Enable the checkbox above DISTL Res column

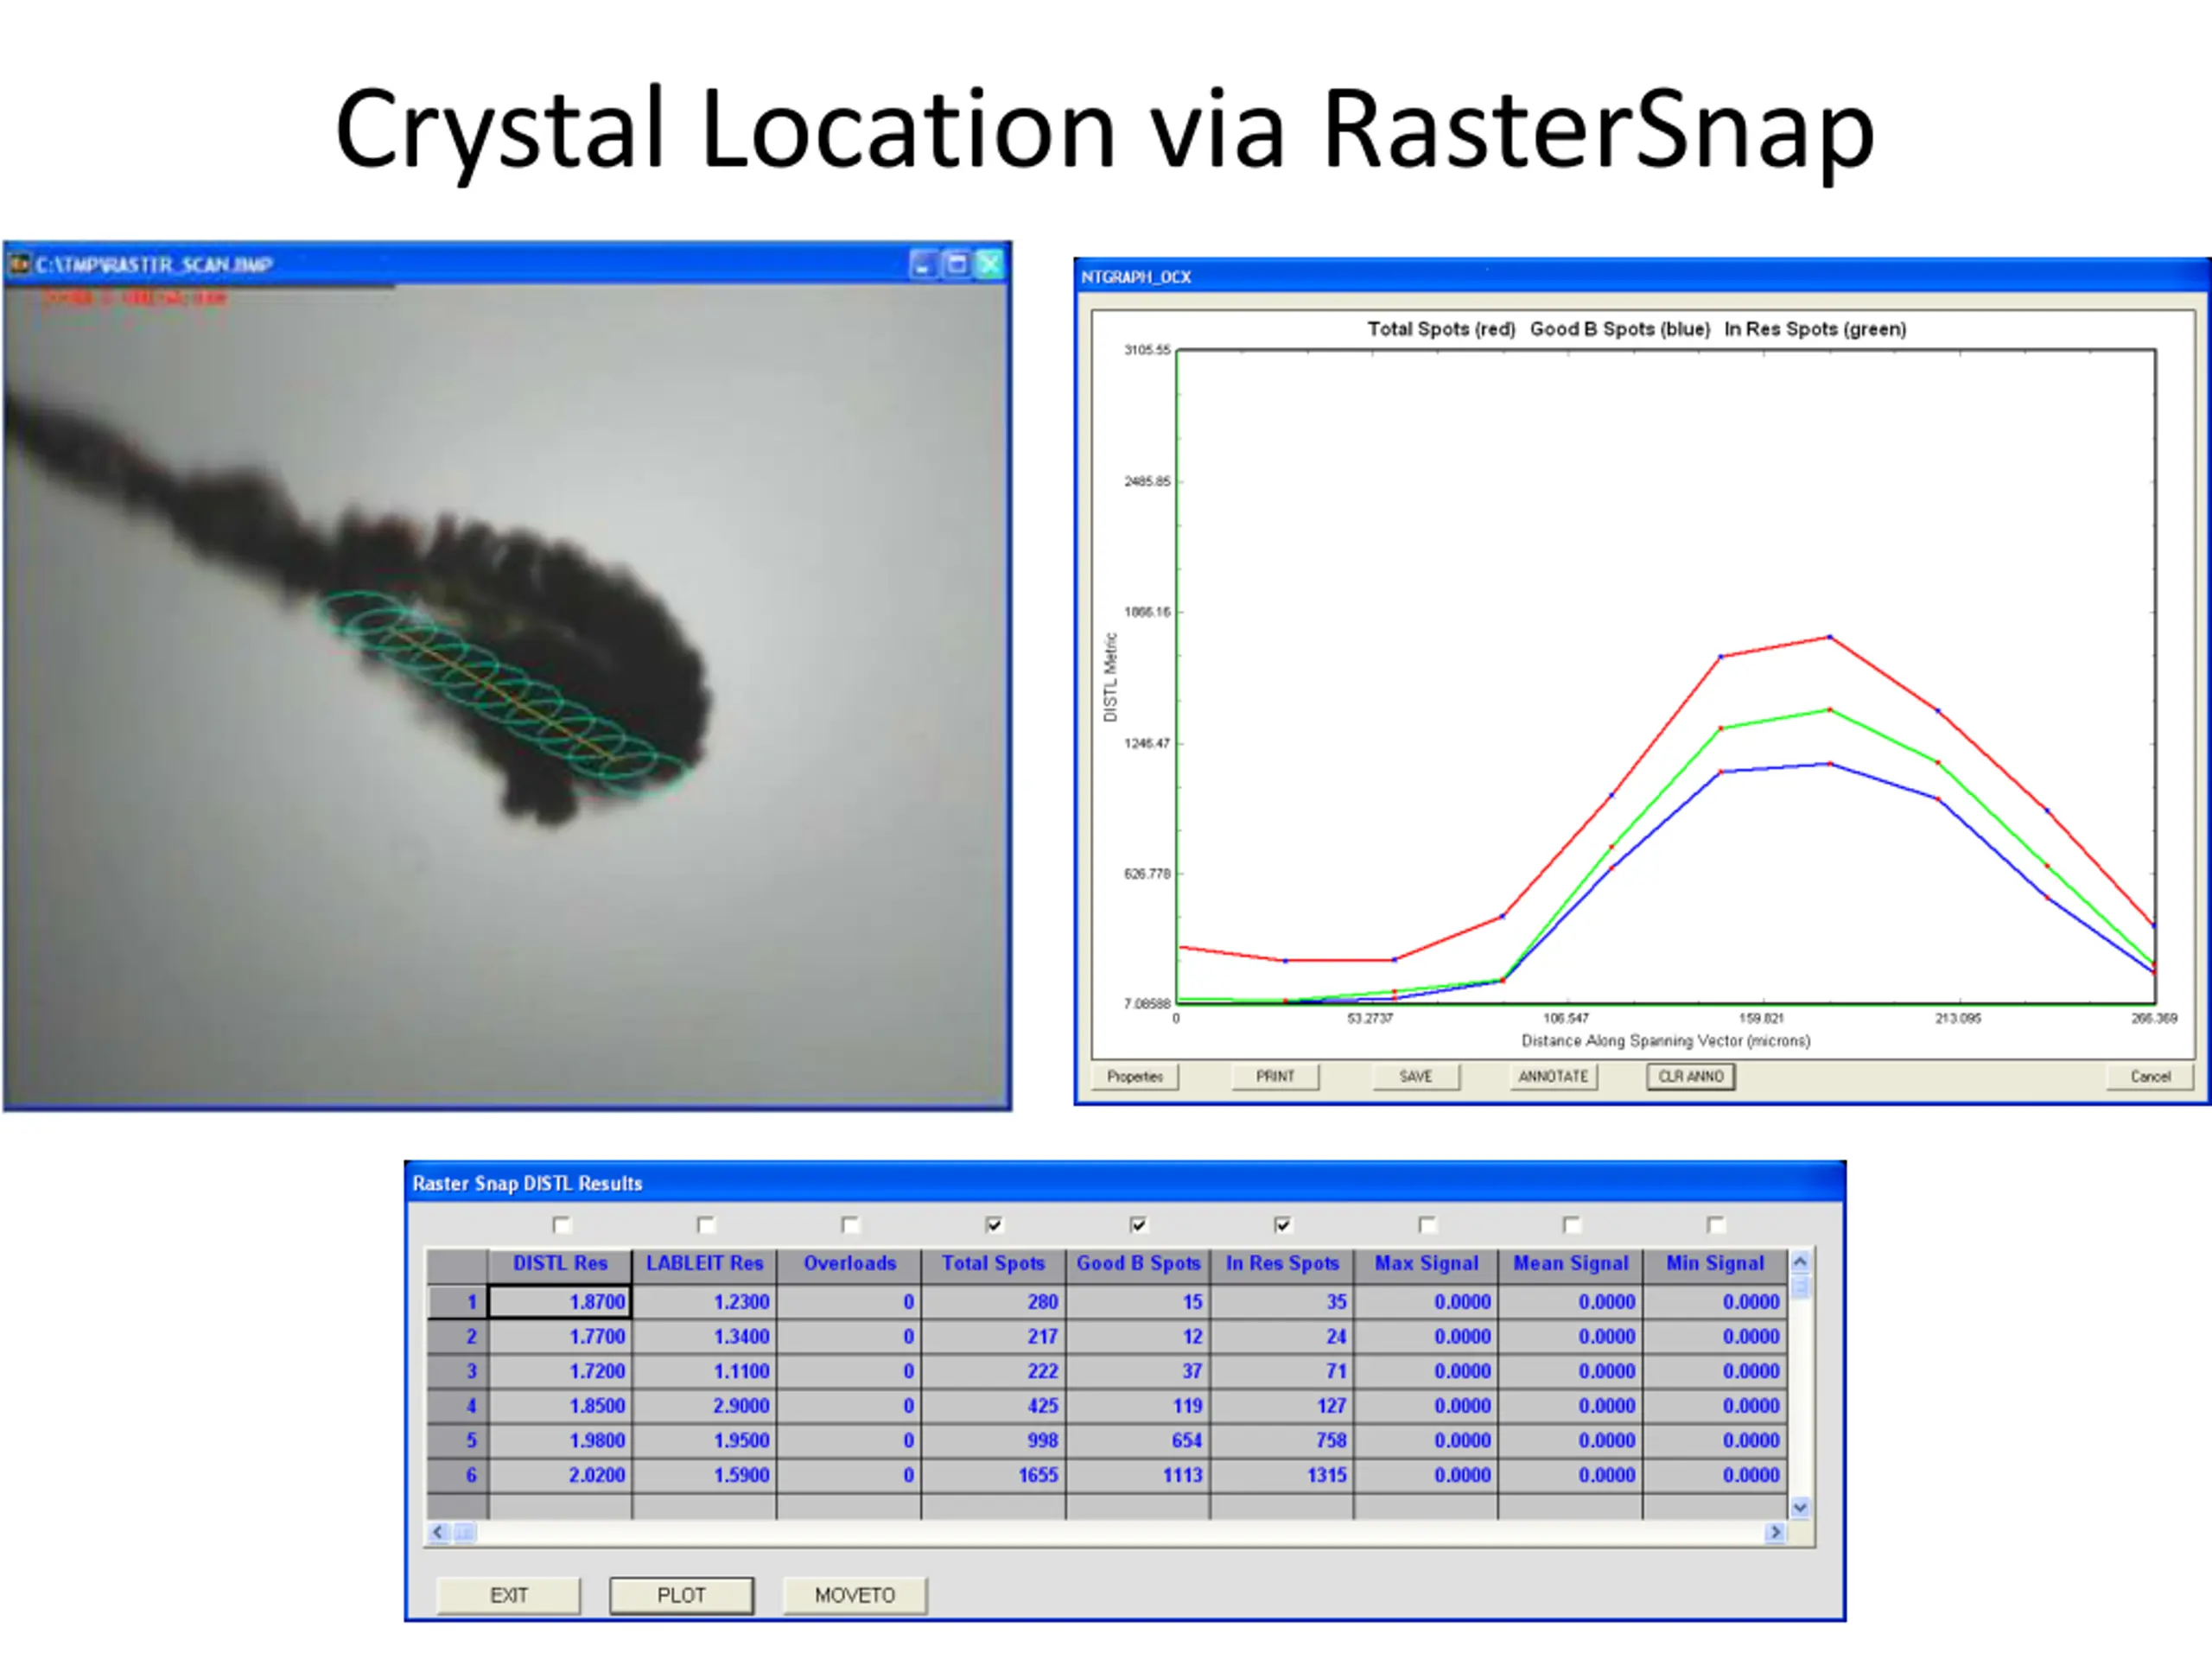(x=561, y=1225)
